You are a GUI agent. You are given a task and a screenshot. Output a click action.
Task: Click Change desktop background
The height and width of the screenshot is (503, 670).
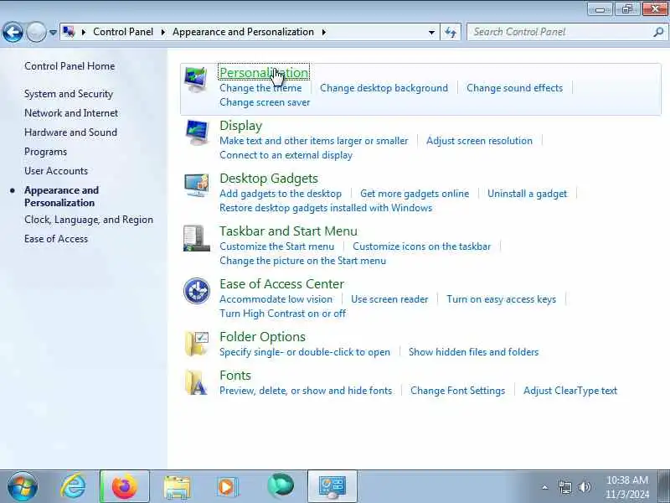384,88
